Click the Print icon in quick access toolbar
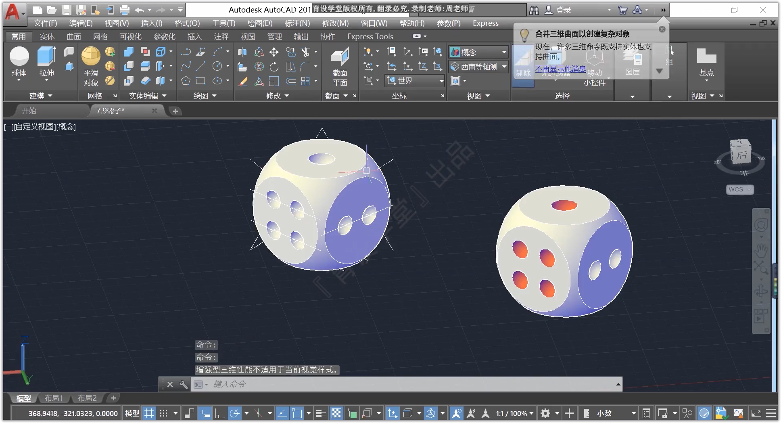Screen dimensions: 781x423 point(125,10)
